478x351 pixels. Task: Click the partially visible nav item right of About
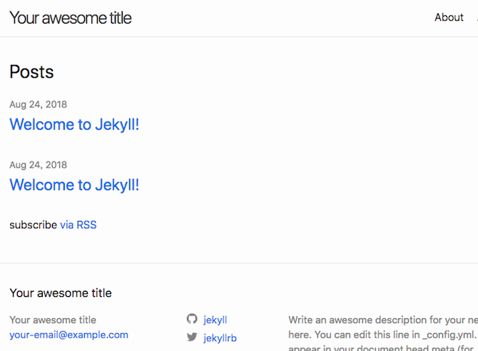coord(476,18)
